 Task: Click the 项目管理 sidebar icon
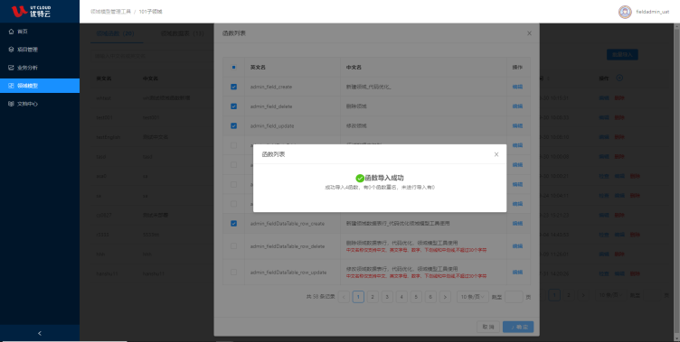(11, 50)
